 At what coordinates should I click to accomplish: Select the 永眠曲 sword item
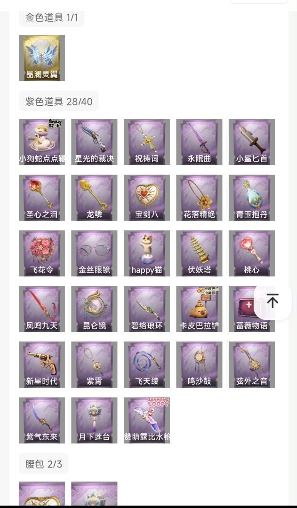pos(200,142)
